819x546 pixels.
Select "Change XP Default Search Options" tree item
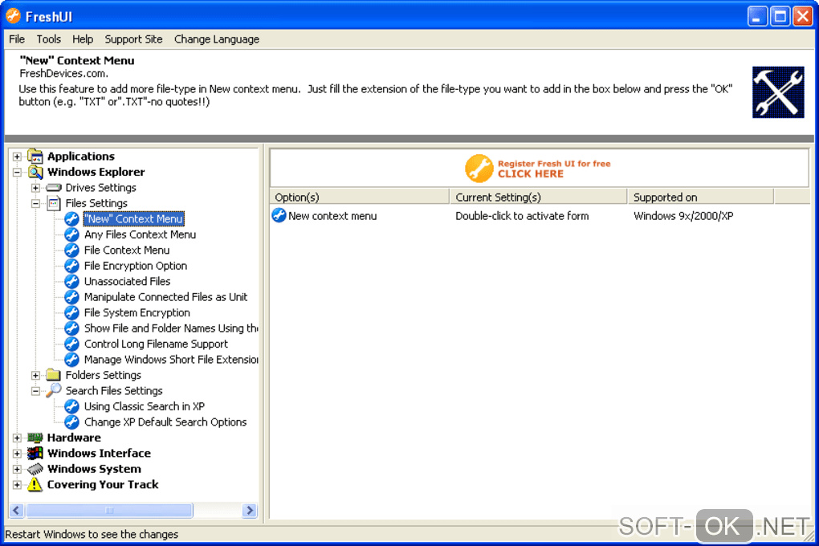tap(165, 422)
